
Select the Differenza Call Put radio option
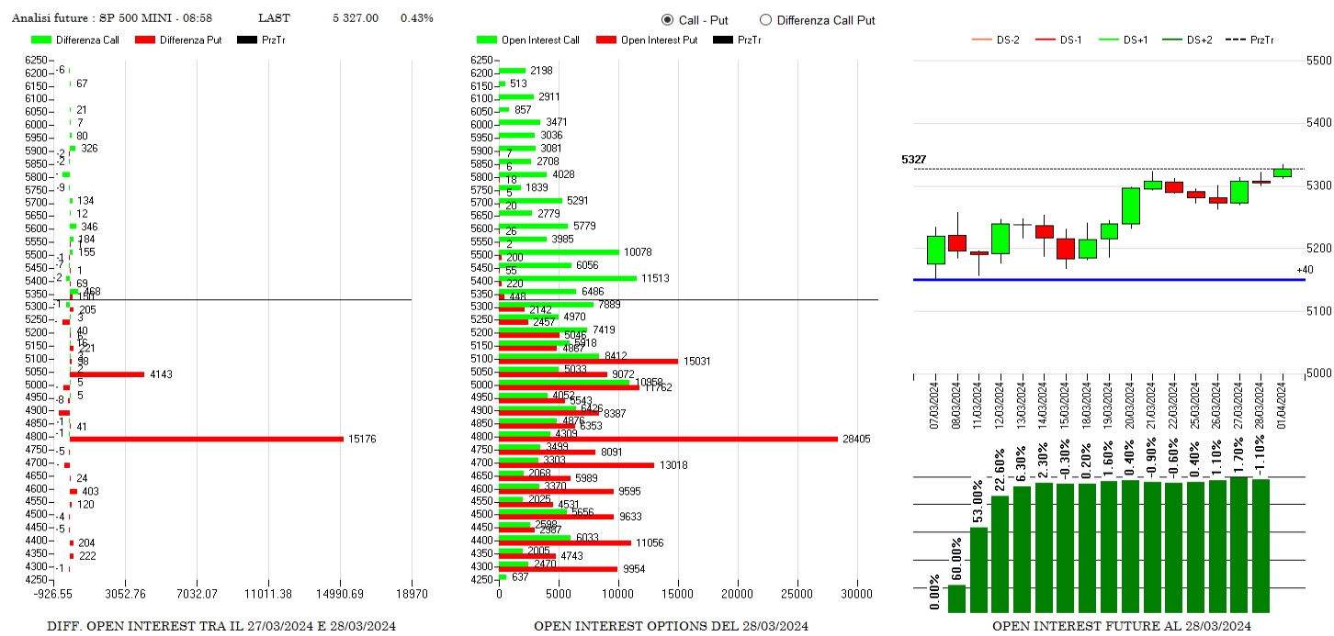click(765, 20)
